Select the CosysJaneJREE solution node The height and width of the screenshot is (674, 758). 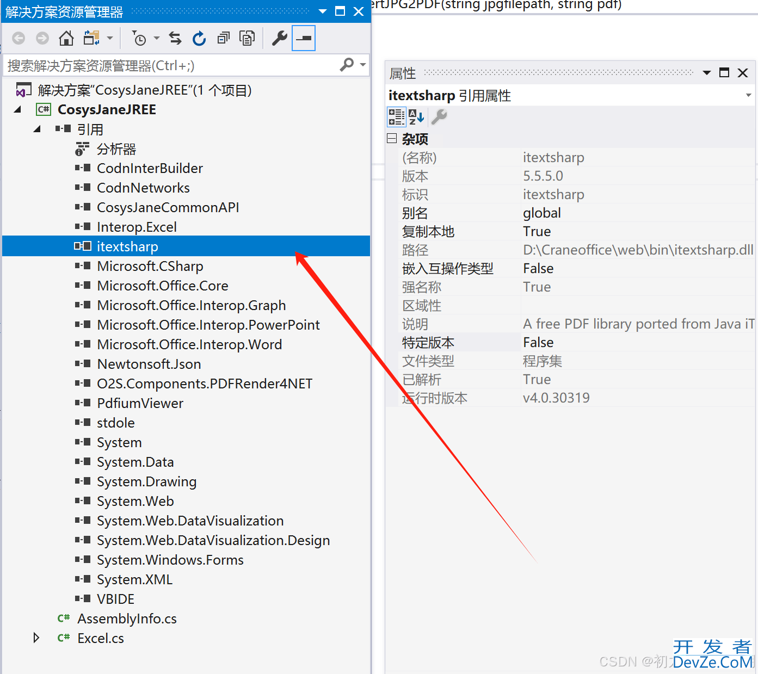pyautogui.click(x=145, y=90)
